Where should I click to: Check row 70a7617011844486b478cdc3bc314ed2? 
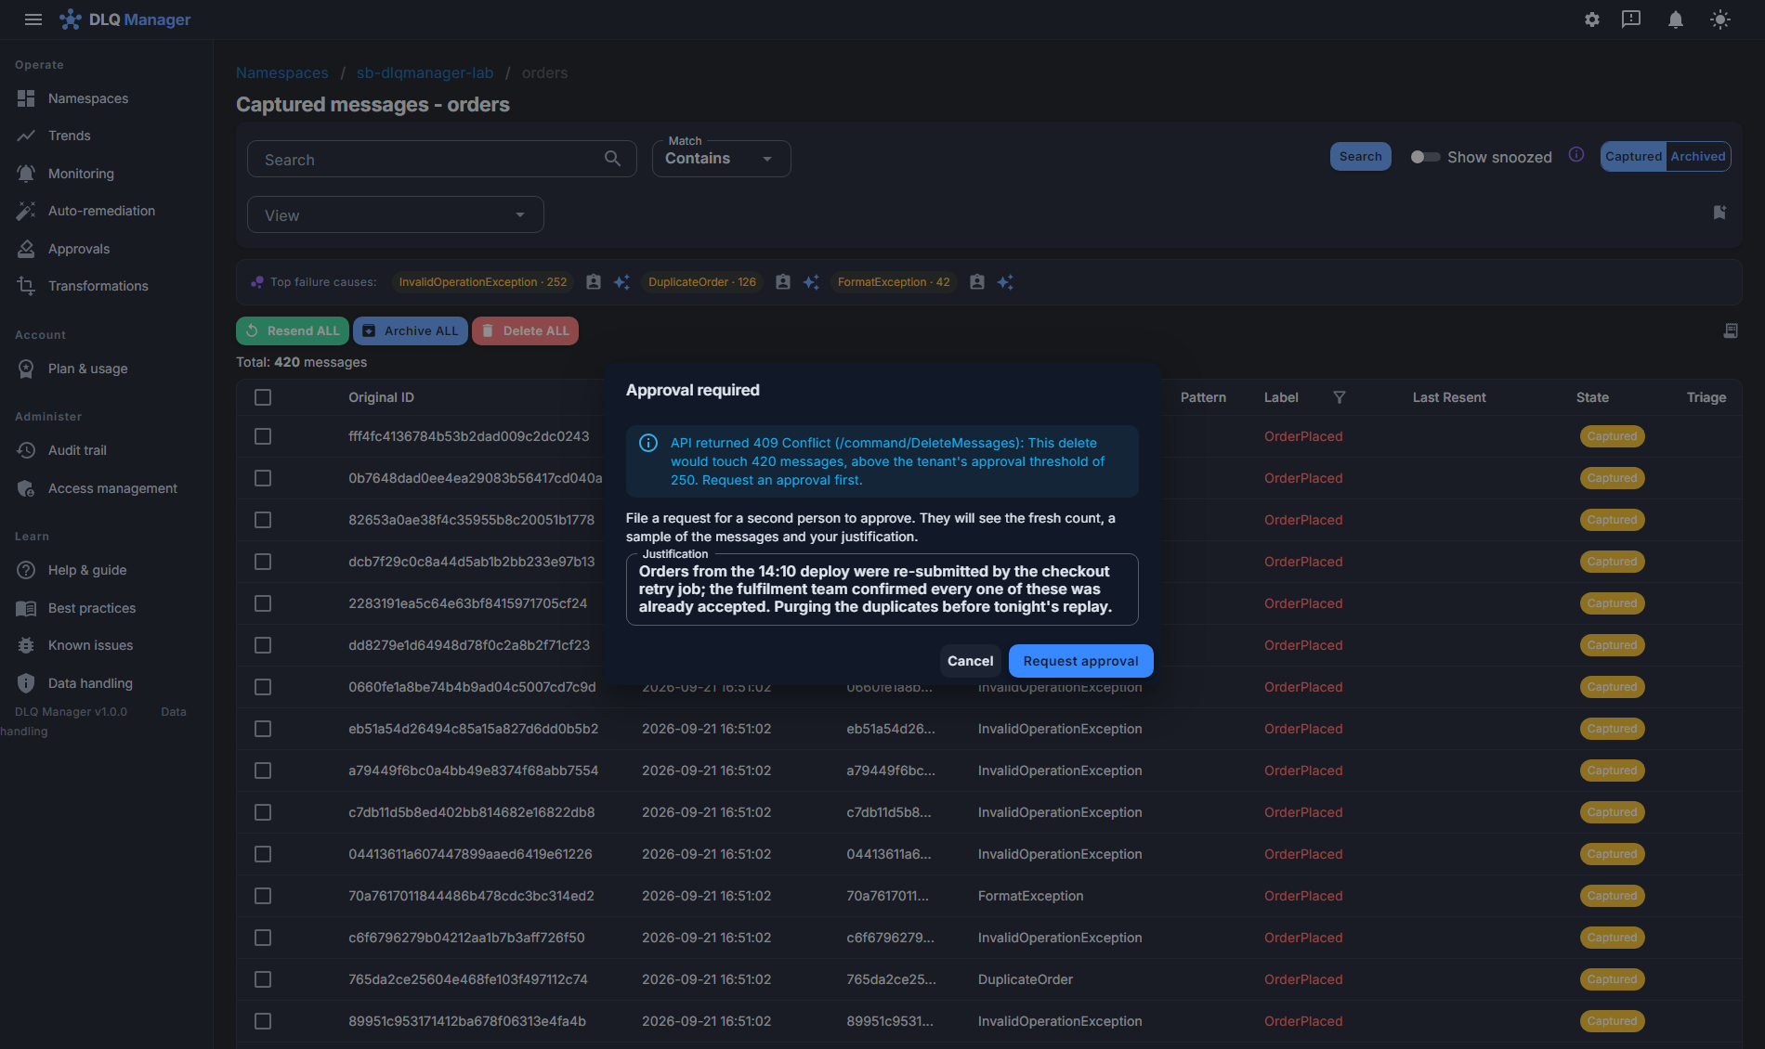click(263, 896)
